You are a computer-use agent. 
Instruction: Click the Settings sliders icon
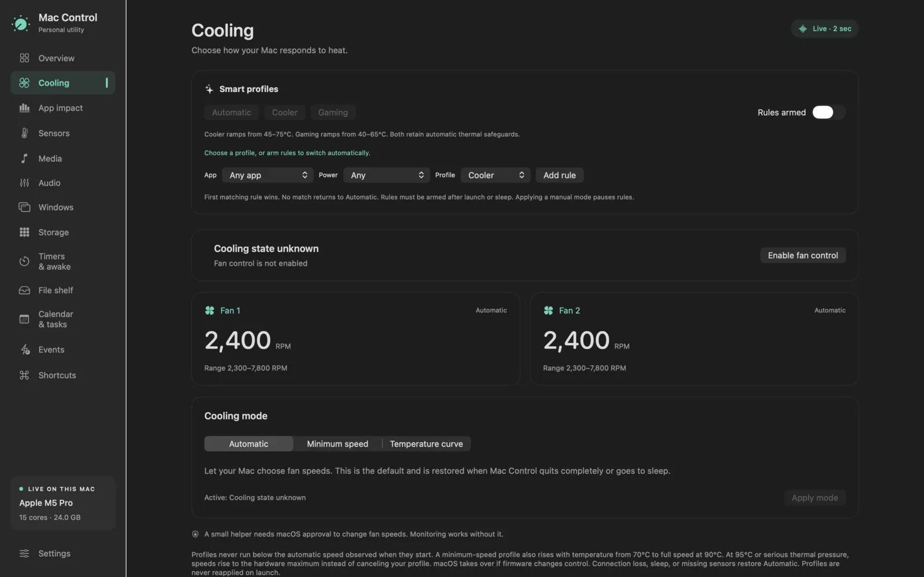[x=24, y=553]
